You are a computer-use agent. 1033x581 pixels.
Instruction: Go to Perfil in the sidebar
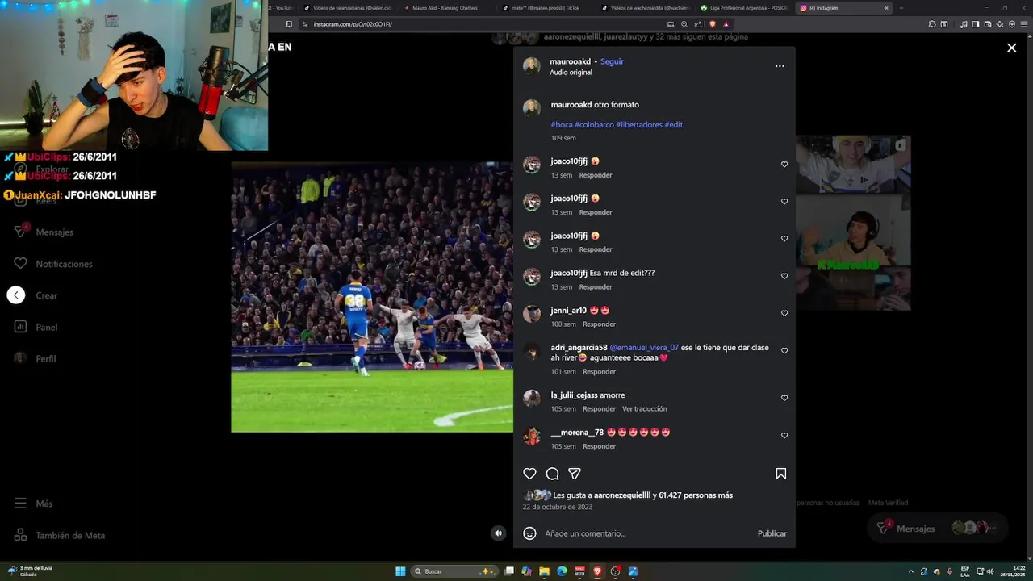click(36, 358)
